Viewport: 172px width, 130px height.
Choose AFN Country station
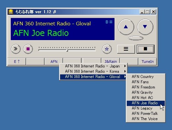(x=146, y=77)
